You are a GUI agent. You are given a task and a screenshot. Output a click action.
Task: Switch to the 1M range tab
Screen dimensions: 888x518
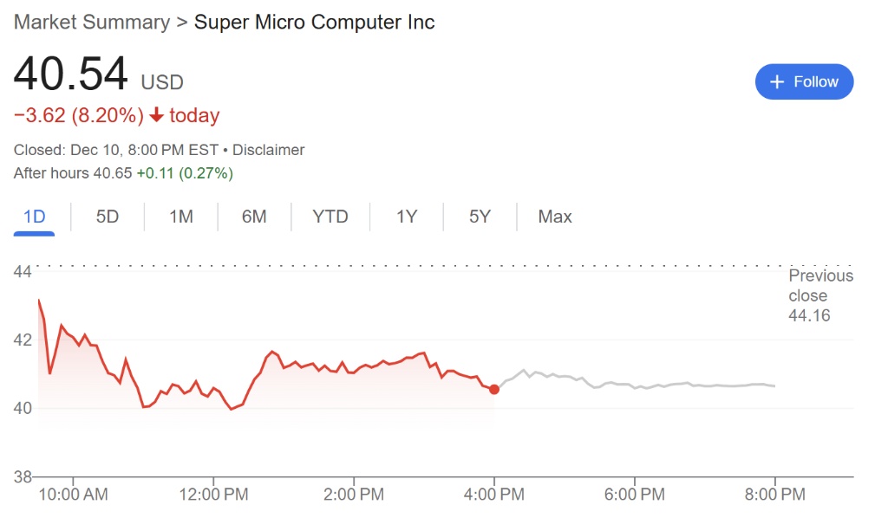click(x=180, y=217)
